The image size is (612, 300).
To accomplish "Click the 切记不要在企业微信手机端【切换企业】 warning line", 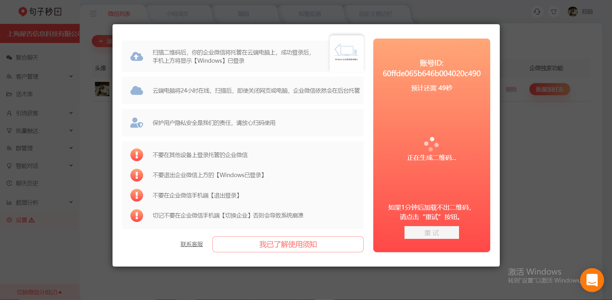I will coord(228,216).
